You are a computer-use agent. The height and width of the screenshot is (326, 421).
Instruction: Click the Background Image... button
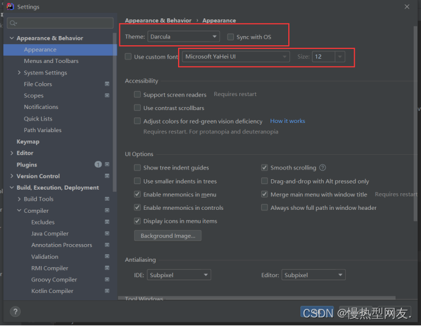(168, 235)
